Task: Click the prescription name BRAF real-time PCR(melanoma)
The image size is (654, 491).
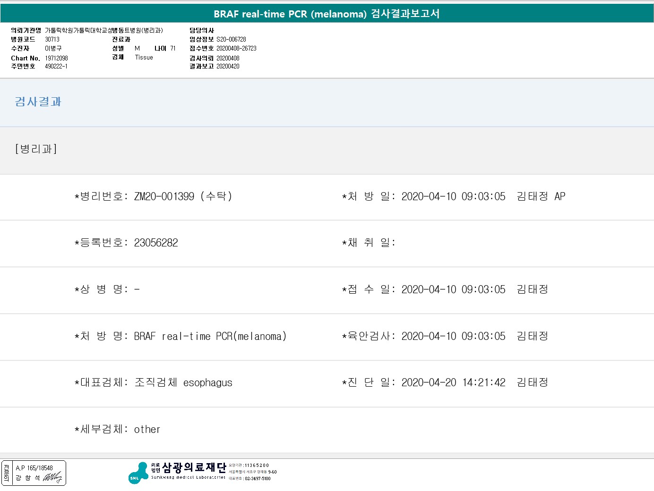Action: [210, 336]
